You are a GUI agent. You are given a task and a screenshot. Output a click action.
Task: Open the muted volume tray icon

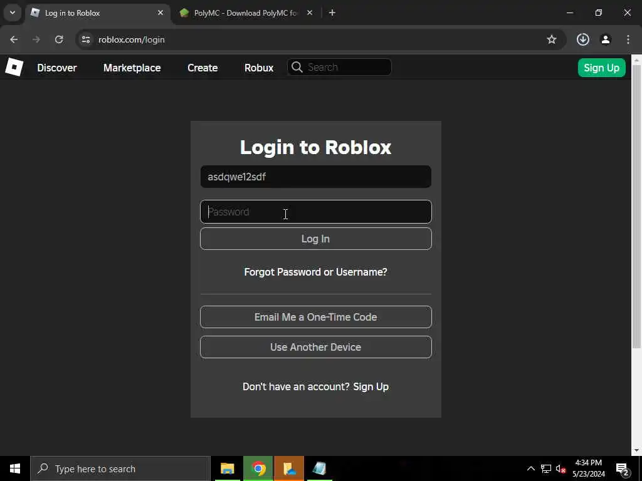pyautogui.click(x=560, y=468)
